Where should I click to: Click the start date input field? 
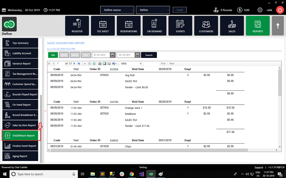[x=100, y=55]
